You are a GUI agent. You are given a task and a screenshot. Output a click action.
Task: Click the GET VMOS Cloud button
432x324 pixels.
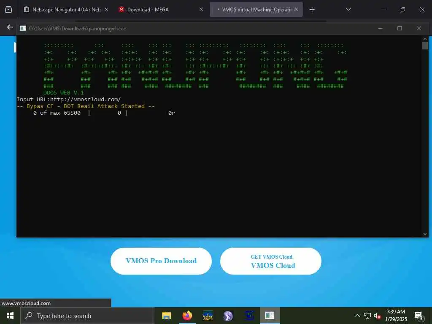pos(271,261)
